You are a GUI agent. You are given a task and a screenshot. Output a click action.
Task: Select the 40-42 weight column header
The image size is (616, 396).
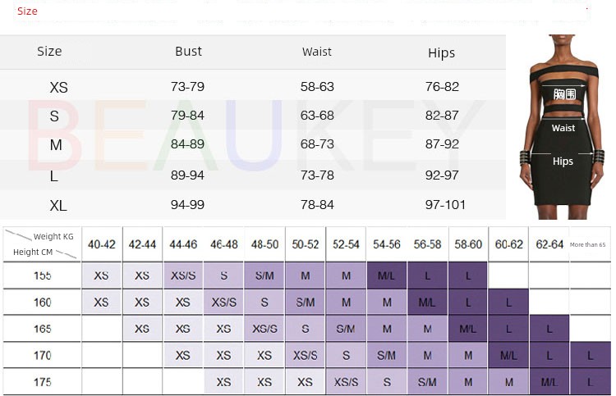[101, 244]
